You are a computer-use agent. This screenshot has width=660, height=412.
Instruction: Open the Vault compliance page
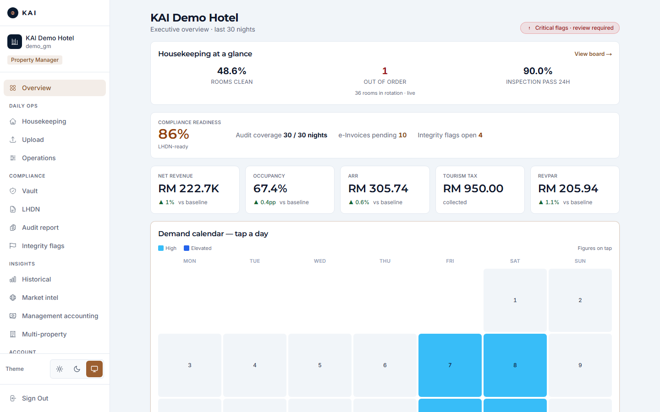55,191
